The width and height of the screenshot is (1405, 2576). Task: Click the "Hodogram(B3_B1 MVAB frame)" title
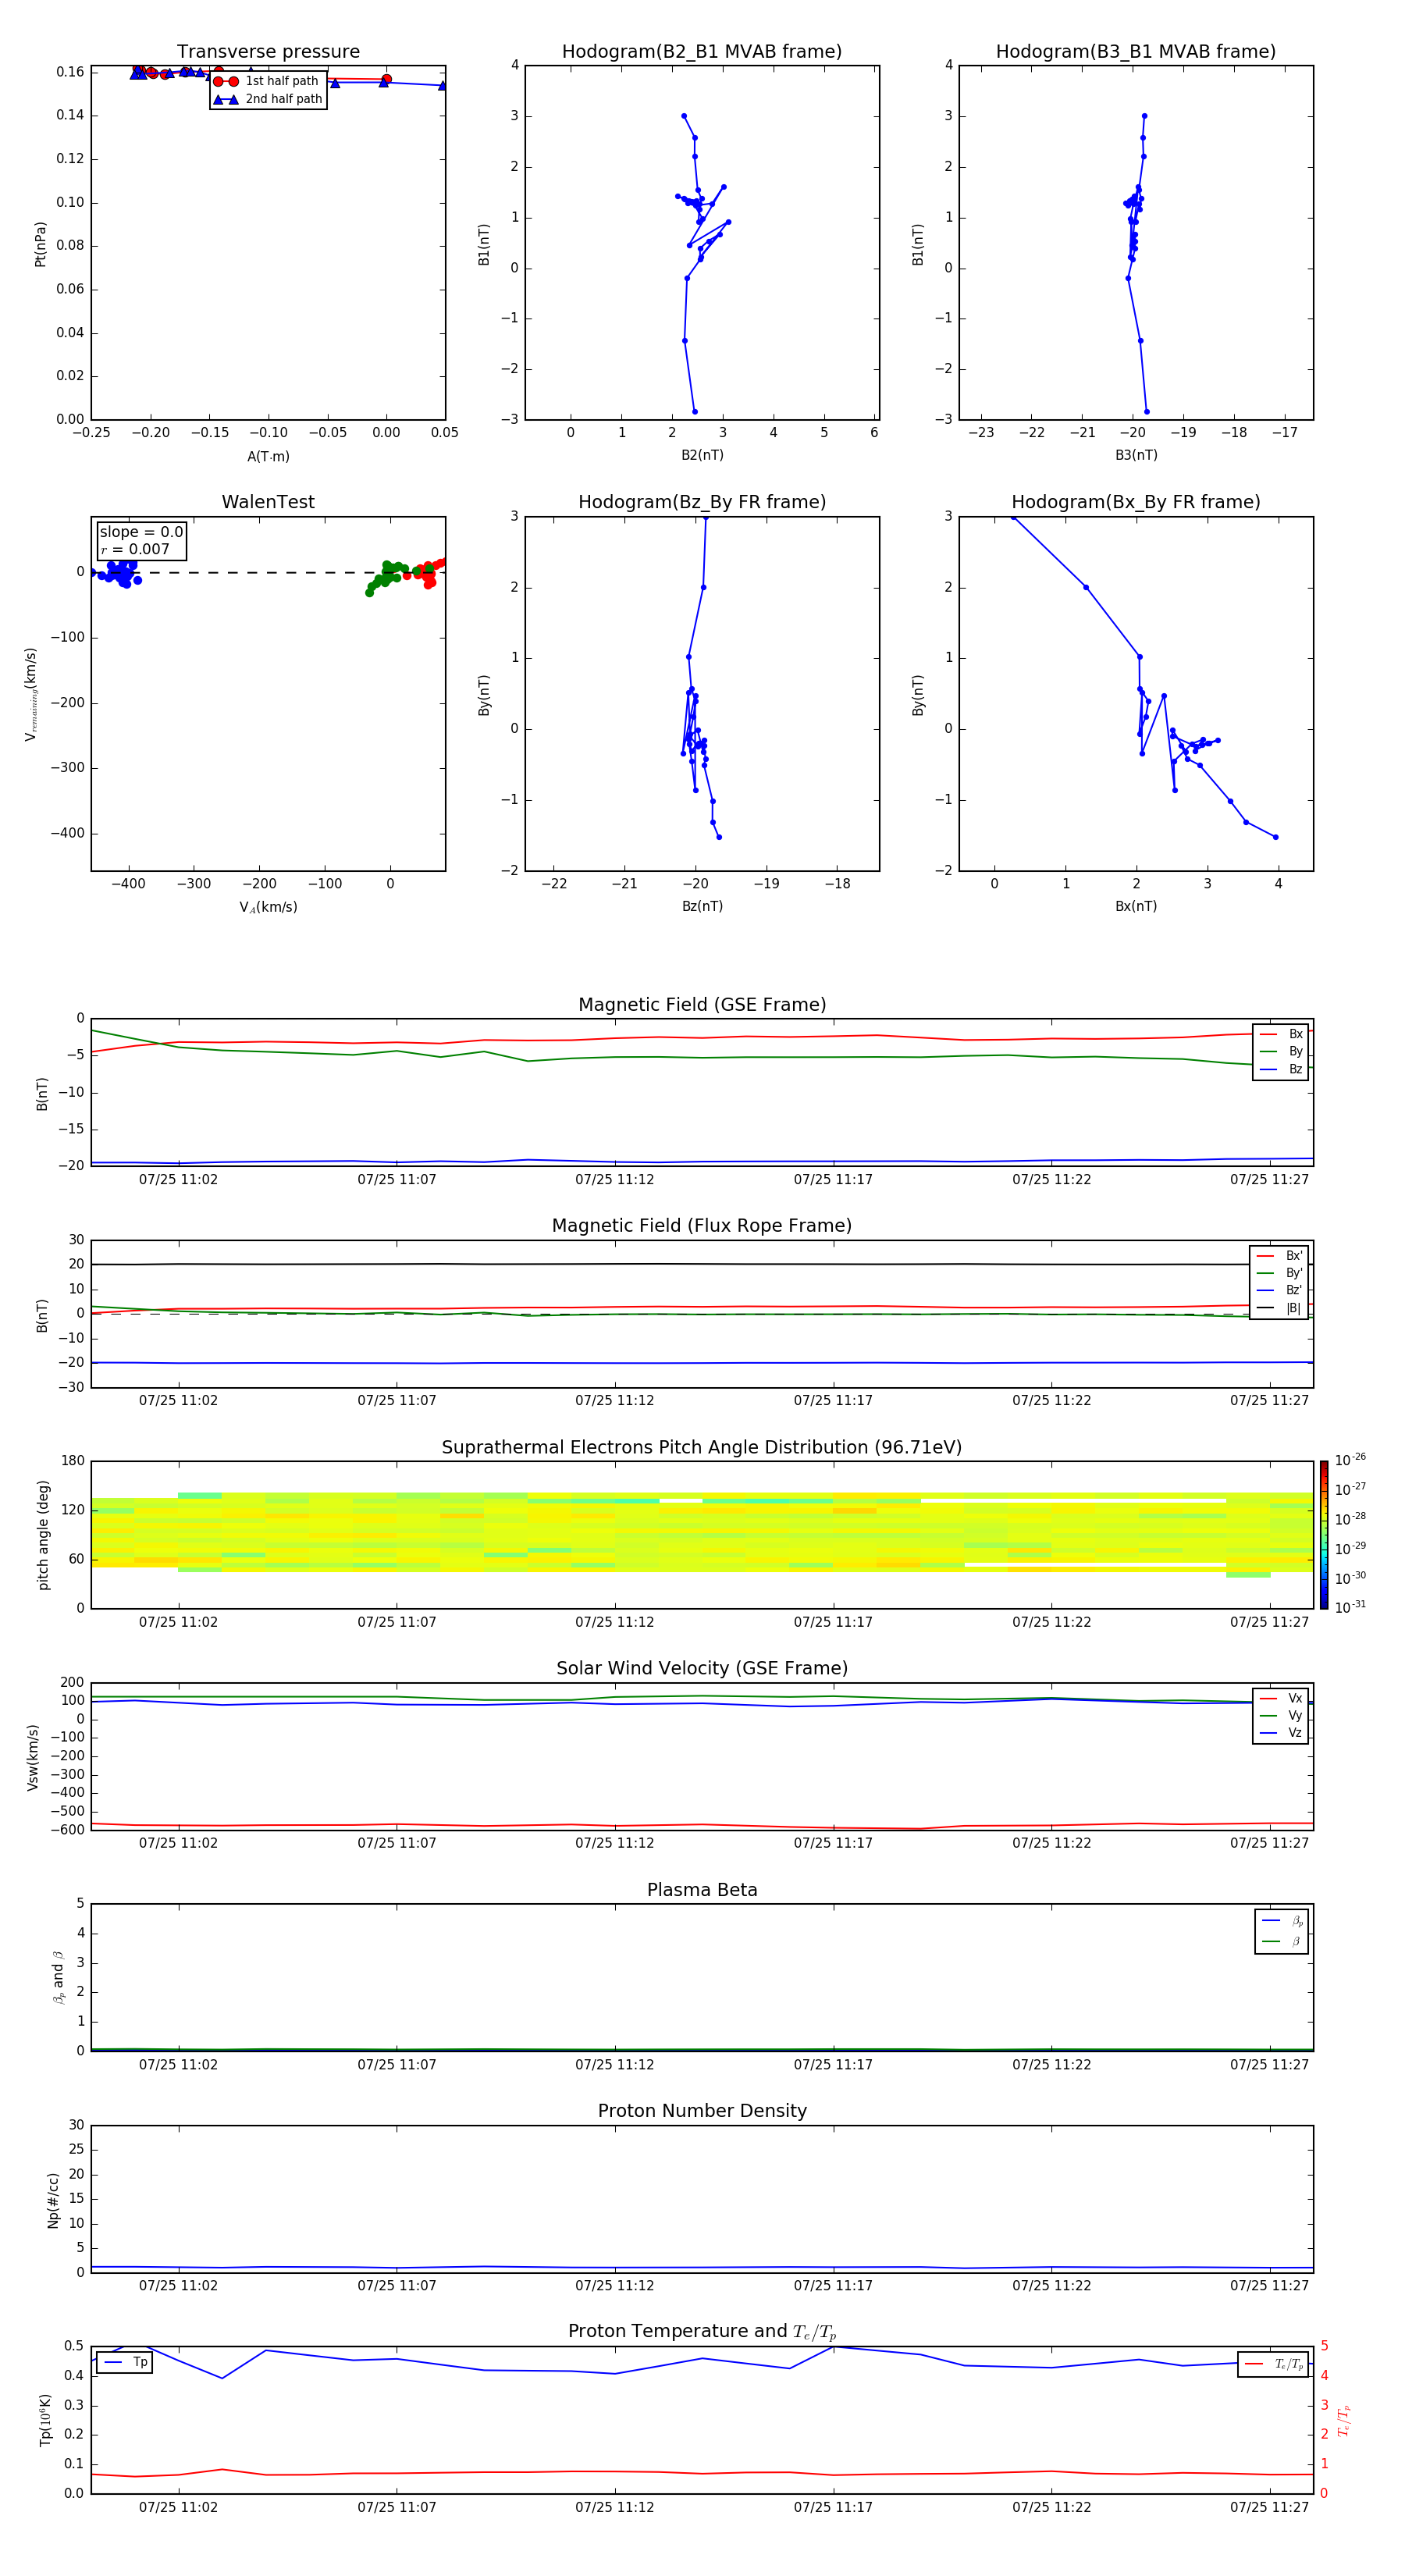click(1136, 52)
